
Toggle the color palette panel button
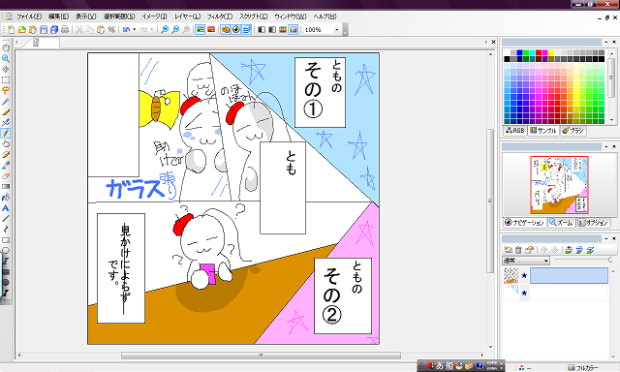tap(226, 30)
